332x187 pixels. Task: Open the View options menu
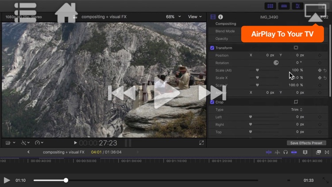click(x=195, y=17)
